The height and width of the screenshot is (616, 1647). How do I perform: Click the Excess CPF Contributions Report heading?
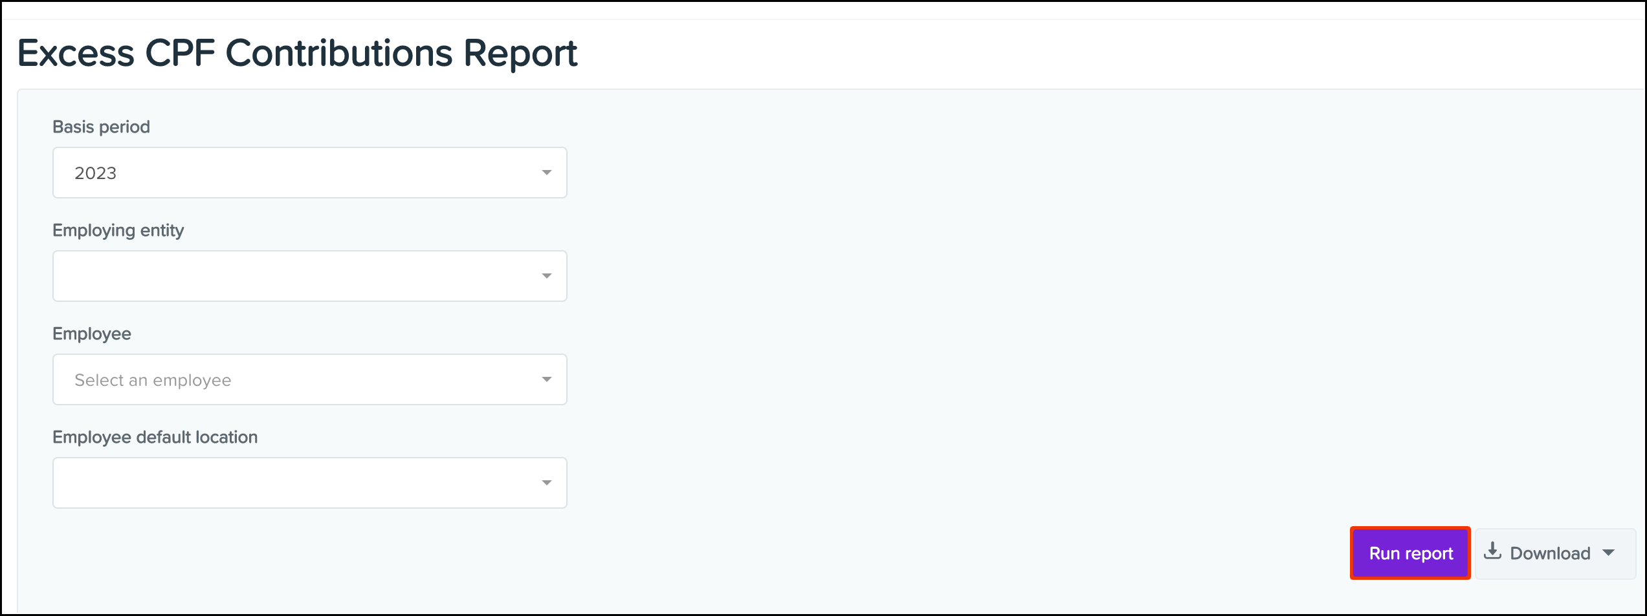pyautogui.click(x=297, y=53)
